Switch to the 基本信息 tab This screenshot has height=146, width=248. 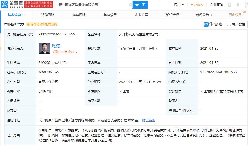click(16, 15)
